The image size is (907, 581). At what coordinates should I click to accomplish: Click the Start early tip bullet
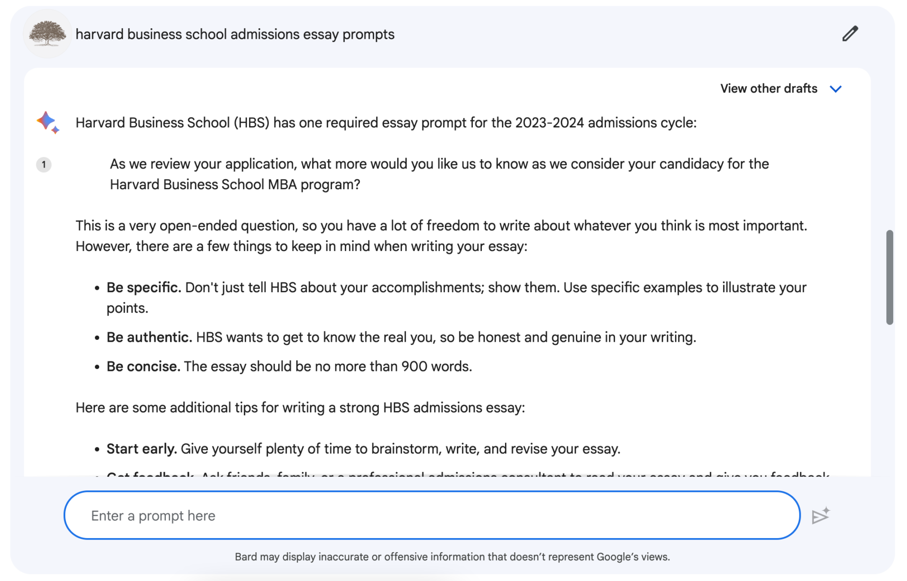click(x=363, y=449)
